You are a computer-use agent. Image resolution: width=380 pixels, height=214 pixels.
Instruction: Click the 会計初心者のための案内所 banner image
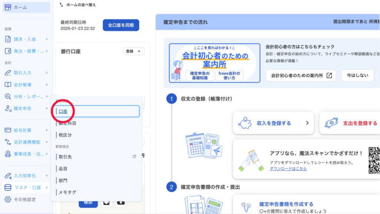(x=214, y=63)
